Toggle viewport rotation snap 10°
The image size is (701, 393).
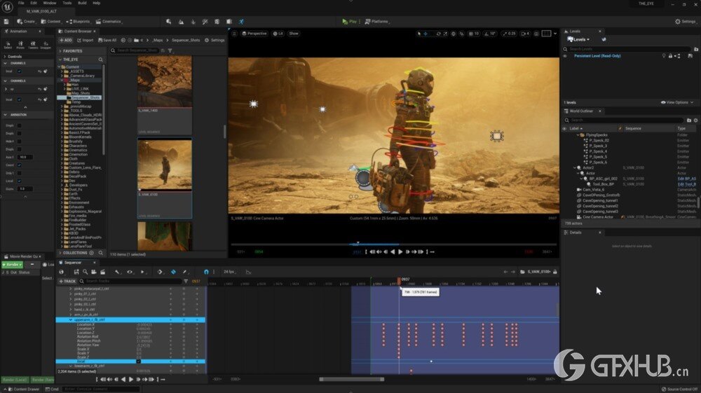click(x=491, y=34)
